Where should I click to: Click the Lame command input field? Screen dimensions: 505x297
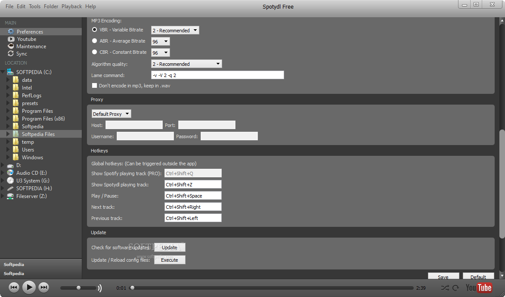click(218, 75)
